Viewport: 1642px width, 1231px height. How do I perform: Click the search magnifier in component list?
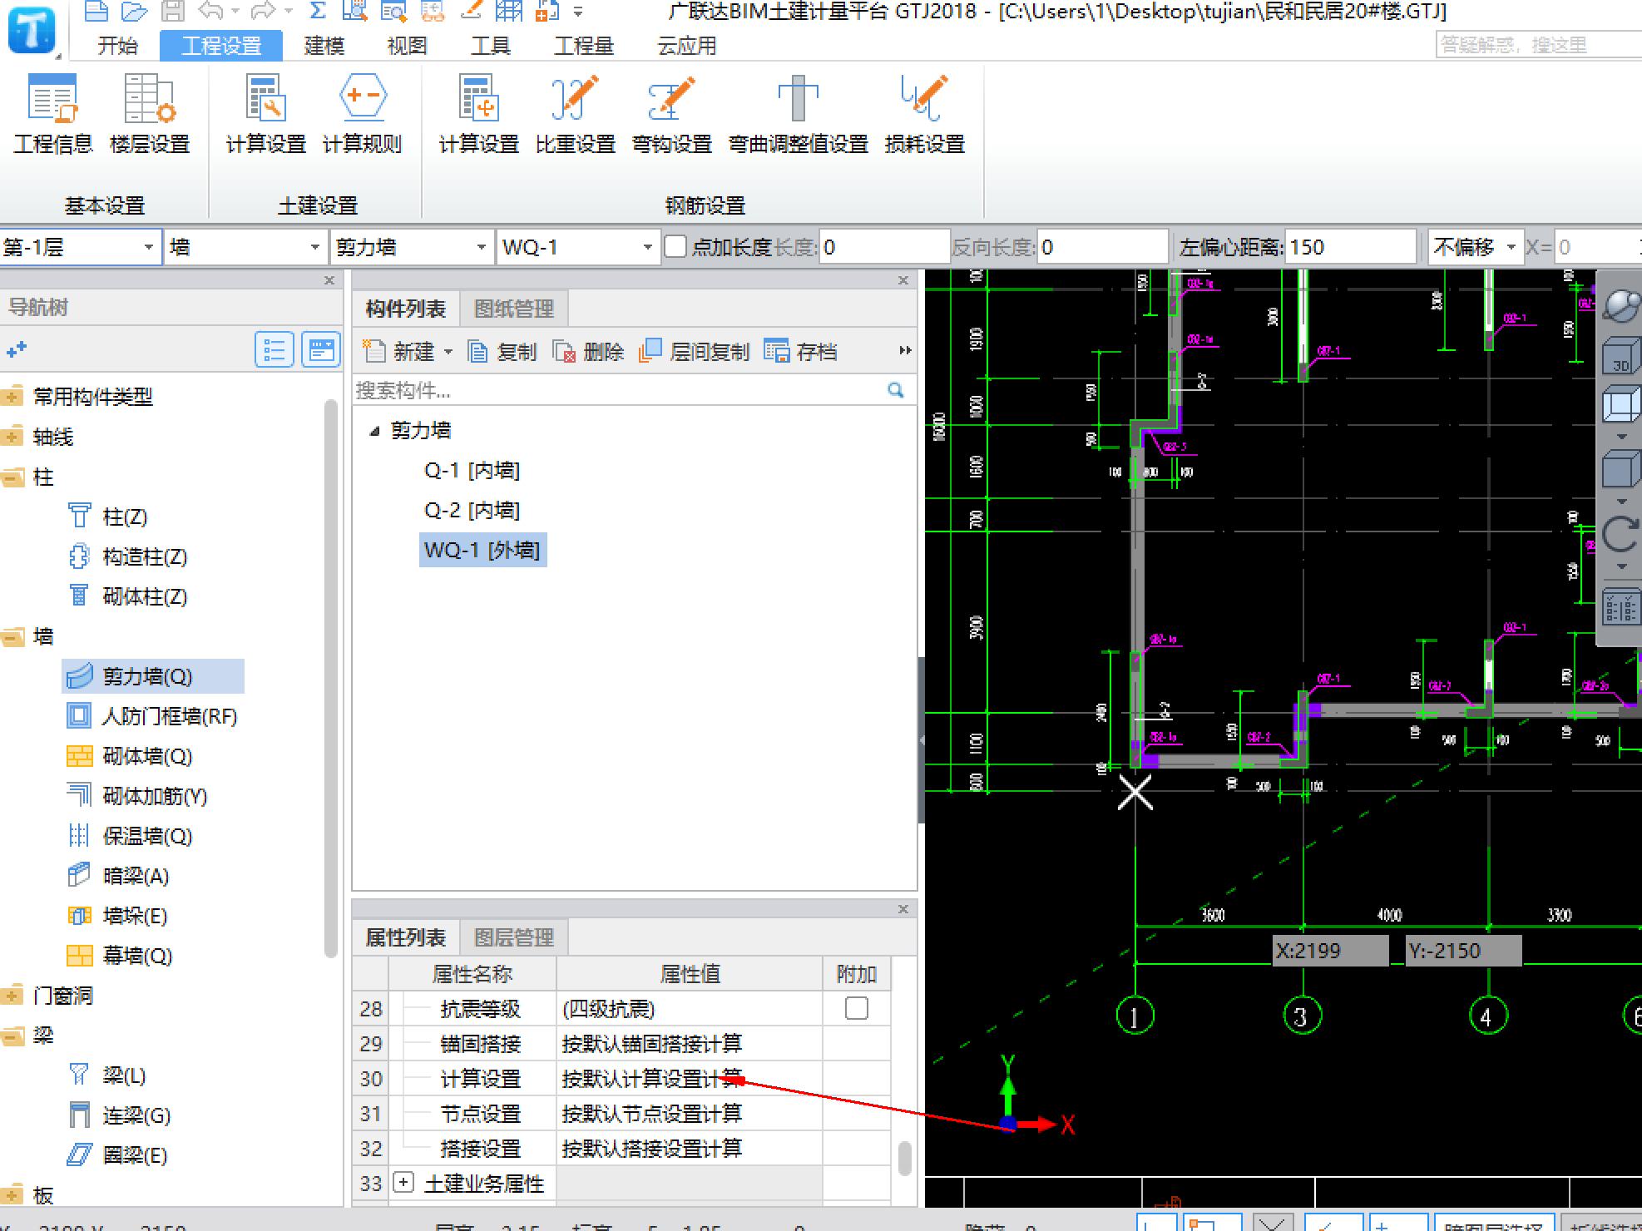(x=896, y=390)
